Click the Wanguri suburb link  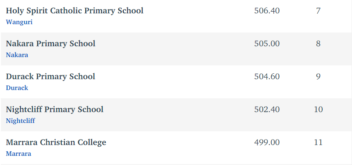coord(19,22)
